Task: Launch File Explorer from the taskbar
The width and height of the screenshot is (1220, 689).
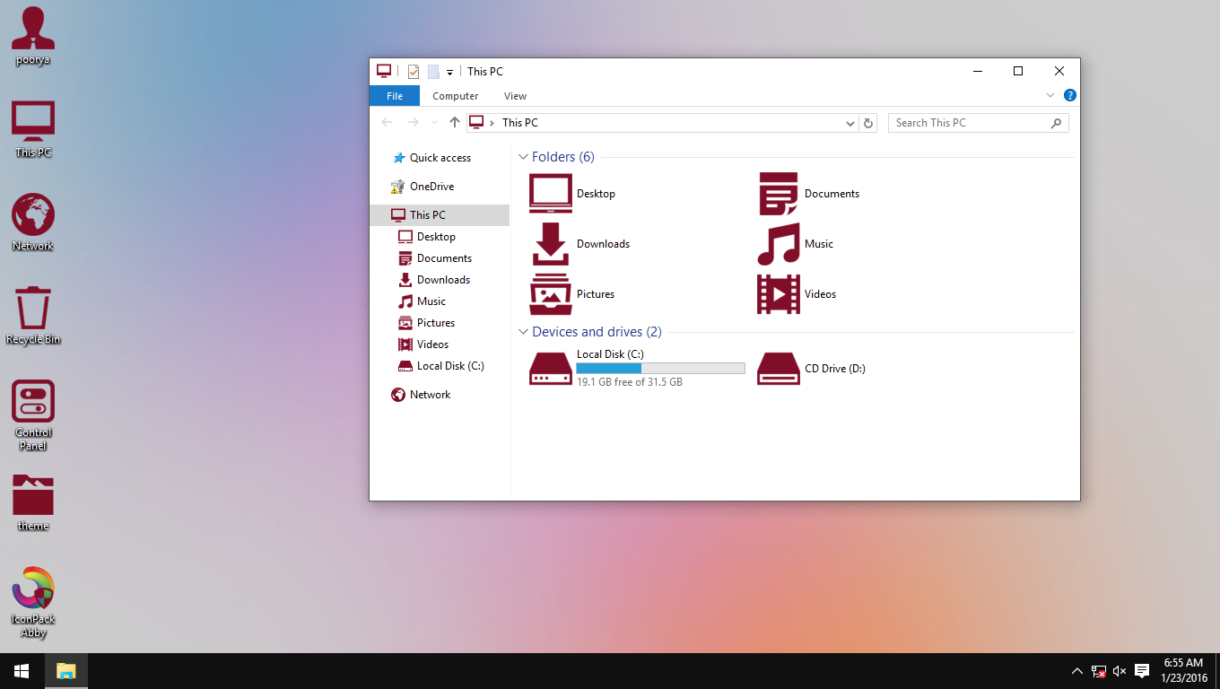Action: 66,671
